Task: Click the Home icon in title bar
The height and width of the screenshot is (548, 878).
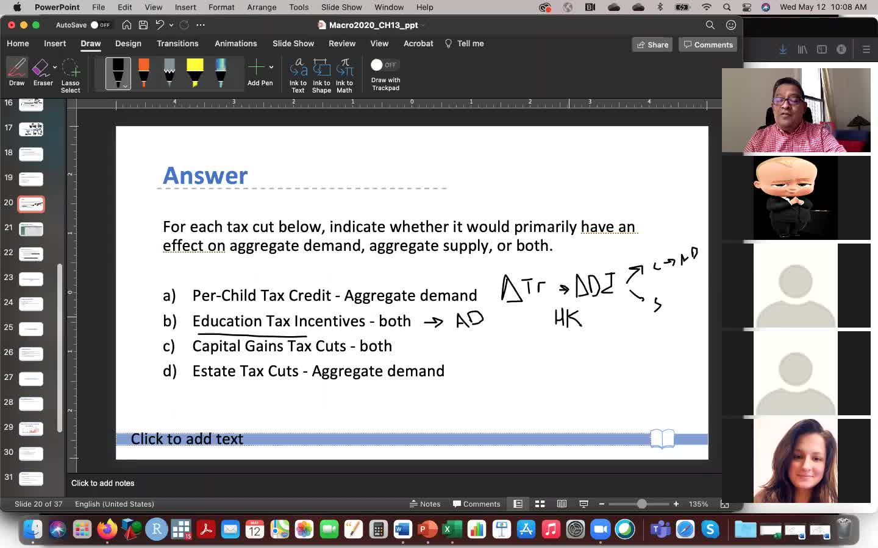Action: pos(127,25)
